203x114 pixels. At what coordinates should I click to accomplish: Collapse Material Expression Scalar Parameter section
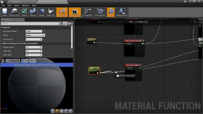(2, 43)
